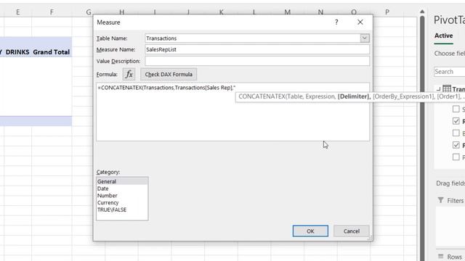Select column E header
This screenshot has height=261, width=465.
[17, 12]
